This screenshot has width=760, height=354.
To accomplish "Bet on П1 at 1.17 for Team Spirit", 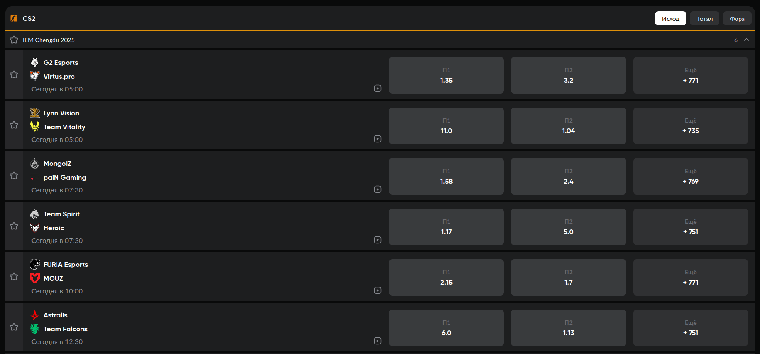I will coord(446,227).
